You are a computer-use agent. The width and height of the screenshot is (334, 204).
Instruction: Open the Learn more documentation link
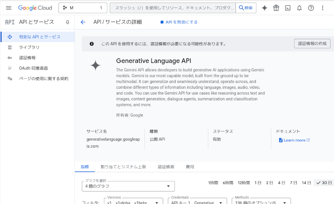point(294,140)
